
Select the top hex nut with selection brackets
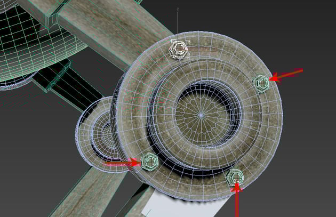(178, 50)
